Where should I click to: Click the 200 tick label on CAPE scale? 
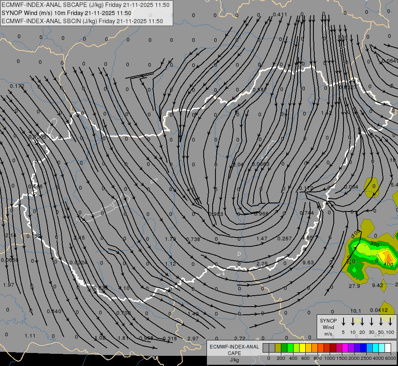click(x=281, y=358)
